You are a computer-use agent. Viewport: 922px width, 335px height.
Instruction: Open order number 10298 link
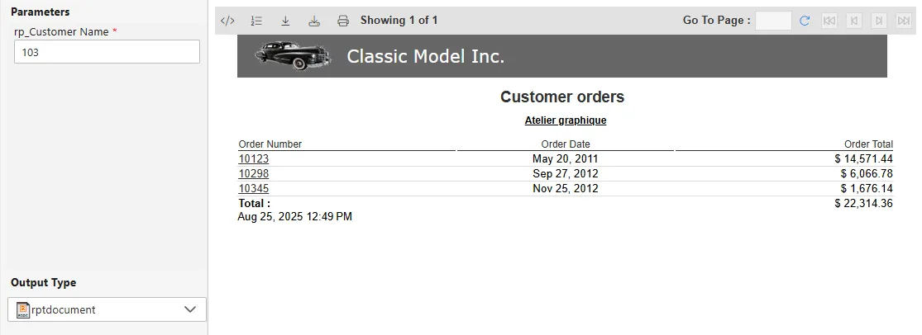(254, 173)
